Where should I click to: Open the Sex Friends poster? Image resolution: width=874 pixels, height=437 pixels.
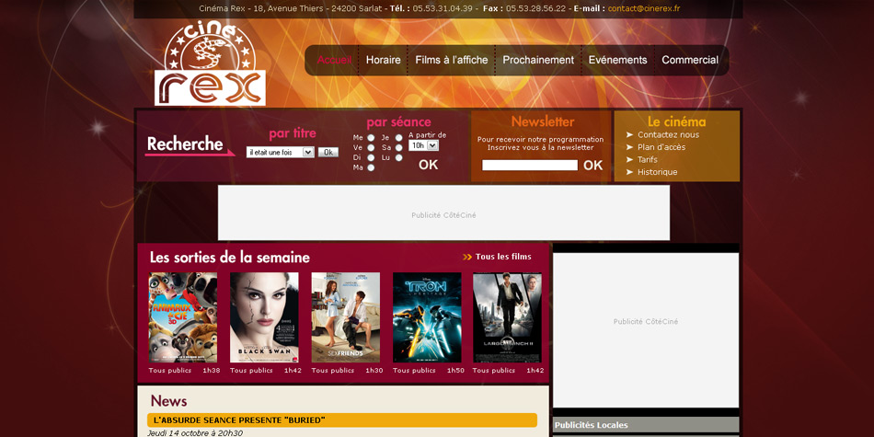(x=346, y=317)
